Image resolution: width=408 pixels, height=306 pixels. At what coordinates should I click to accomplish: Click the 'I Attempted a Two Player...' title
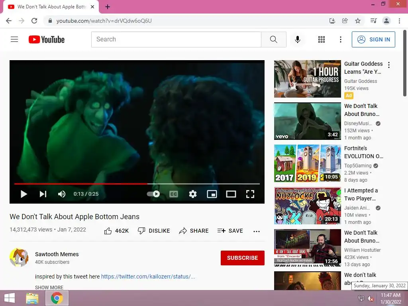361,194
